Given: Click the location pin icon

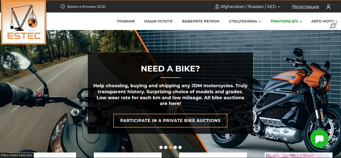Looking at the screenshot, I should (217, 7).
